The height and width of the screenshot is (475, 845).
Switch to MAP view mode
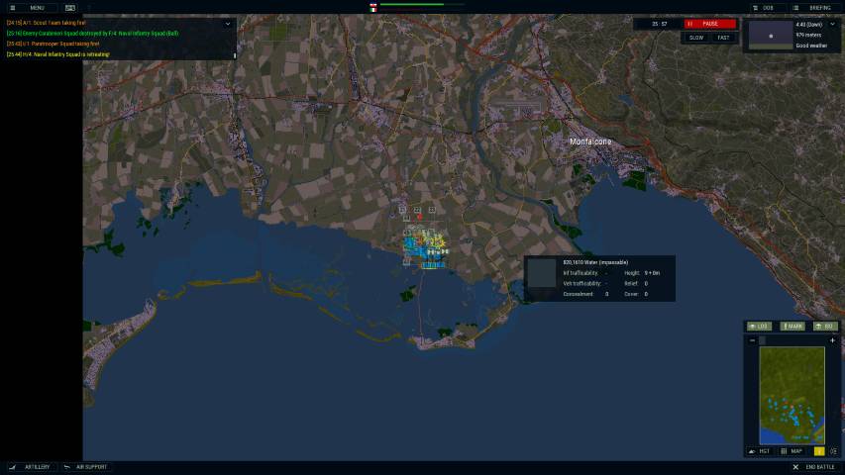pos(792,450)
